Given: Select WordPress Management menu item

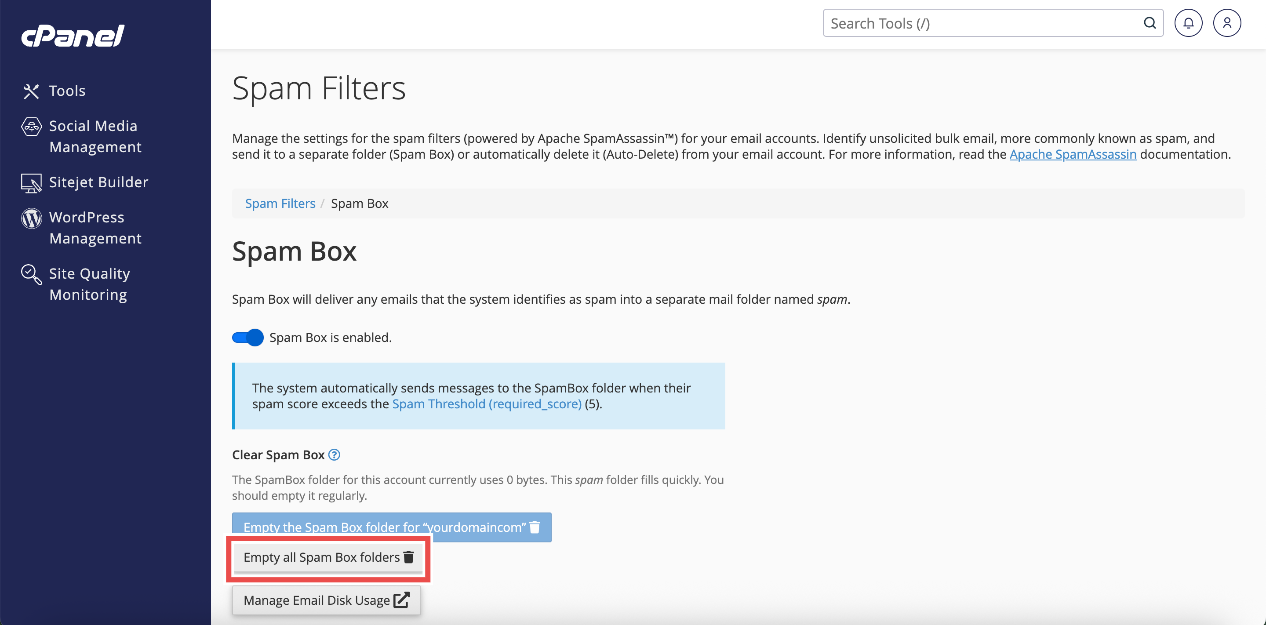Looking at the screenshot, I should pyautogui.click(x=95, y=228).
